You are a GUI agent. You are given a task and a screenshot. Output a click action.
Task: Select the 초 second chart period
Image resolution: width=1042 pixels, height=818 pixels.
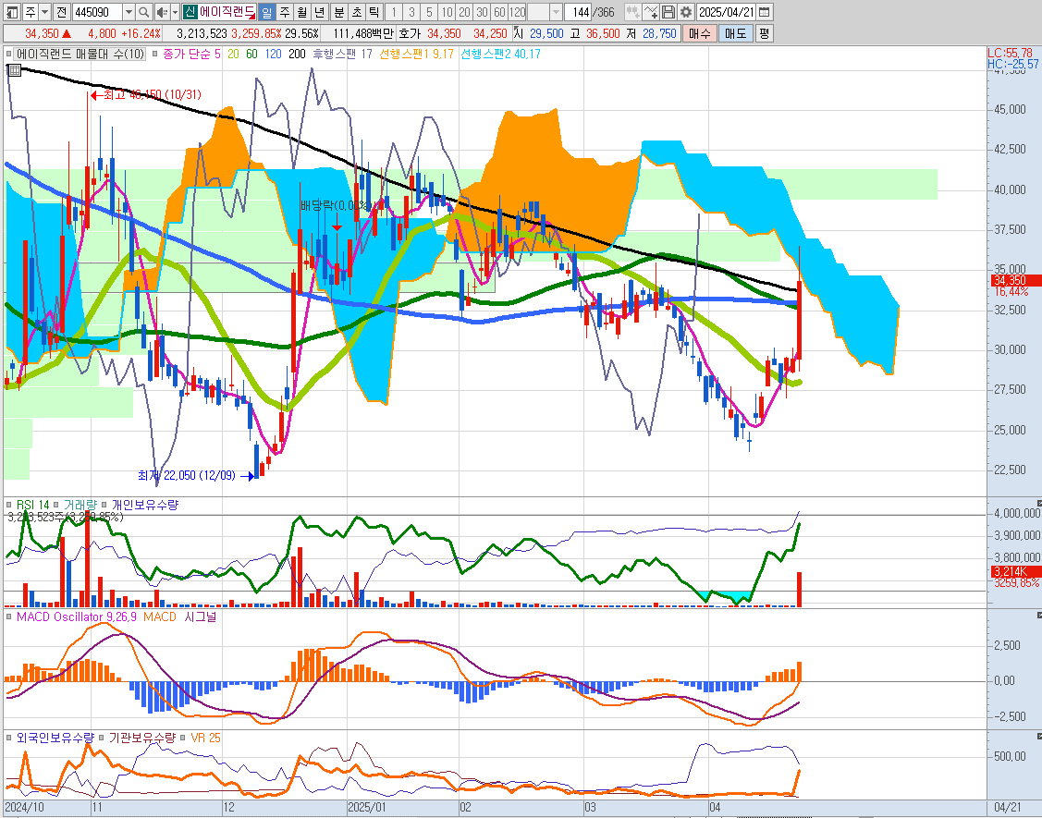tap(357, 12)
